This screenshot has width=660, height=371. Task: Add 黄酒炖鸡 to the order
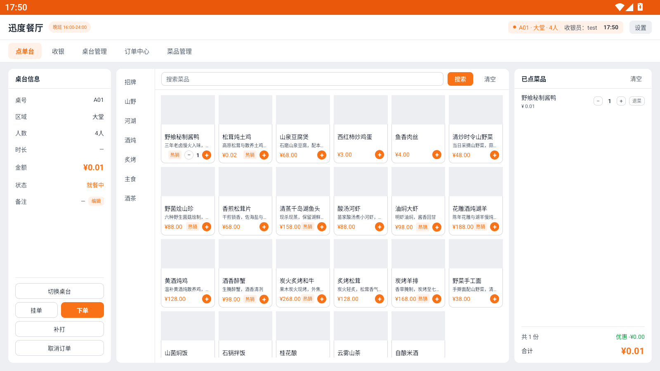point(207,299)
